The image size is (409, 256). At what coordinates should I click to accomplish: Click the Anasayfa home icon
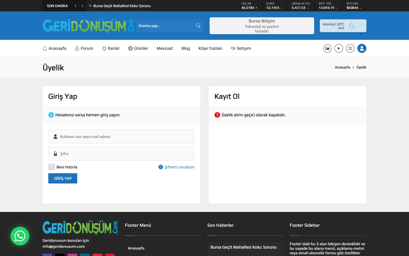click(45, 48)
